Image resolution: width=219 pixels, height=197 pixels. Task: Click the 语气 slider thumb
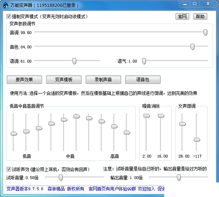tap(144, 61)
